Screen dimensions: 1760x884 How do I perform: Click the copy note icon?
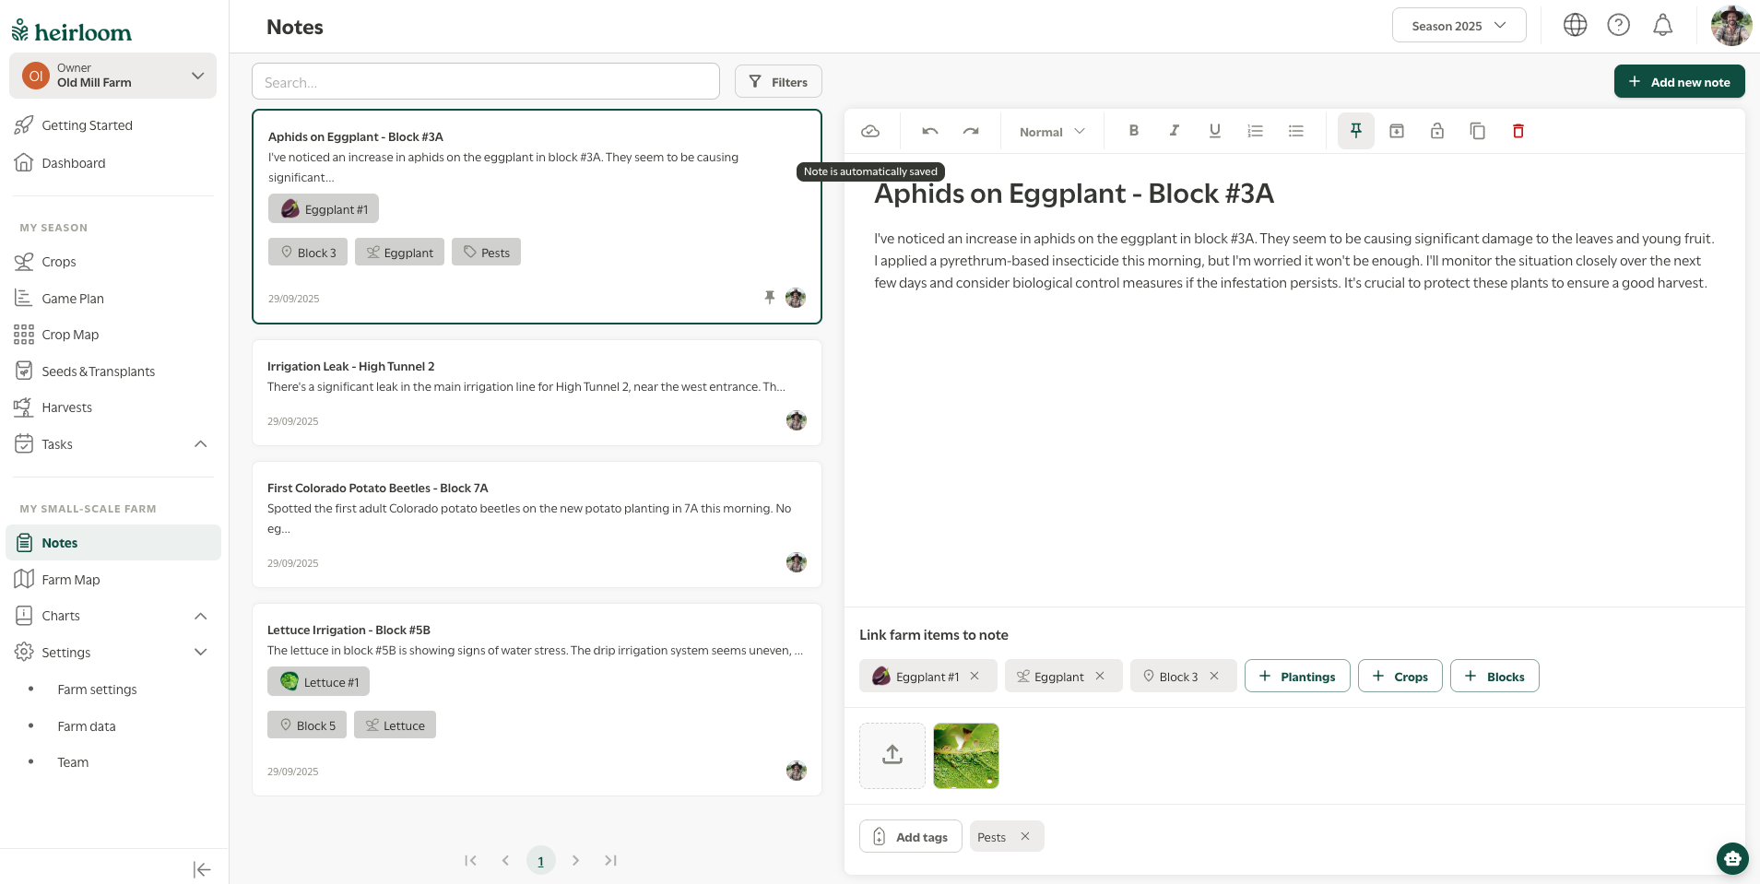click(1477, 132)
